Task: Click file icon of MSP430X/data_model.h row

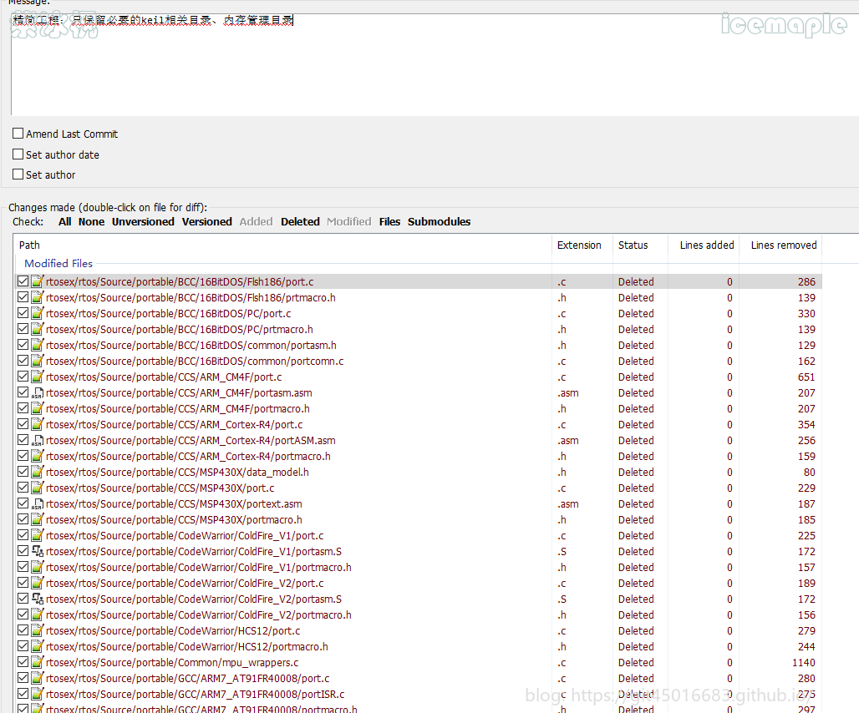Action: (38, 473)
